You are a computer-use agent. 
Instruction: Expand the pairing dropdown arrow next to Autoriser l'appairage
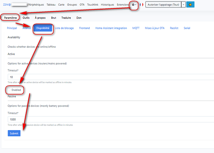[x=183, y=5]
